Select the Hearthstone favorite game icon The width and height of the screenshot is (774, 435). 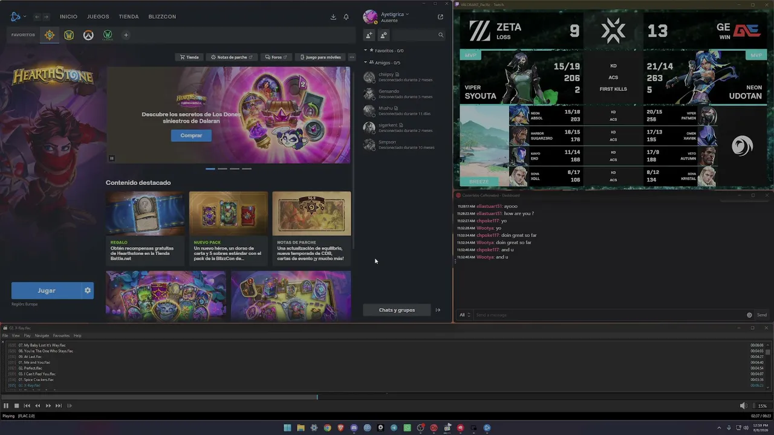[x=50, y=35]
